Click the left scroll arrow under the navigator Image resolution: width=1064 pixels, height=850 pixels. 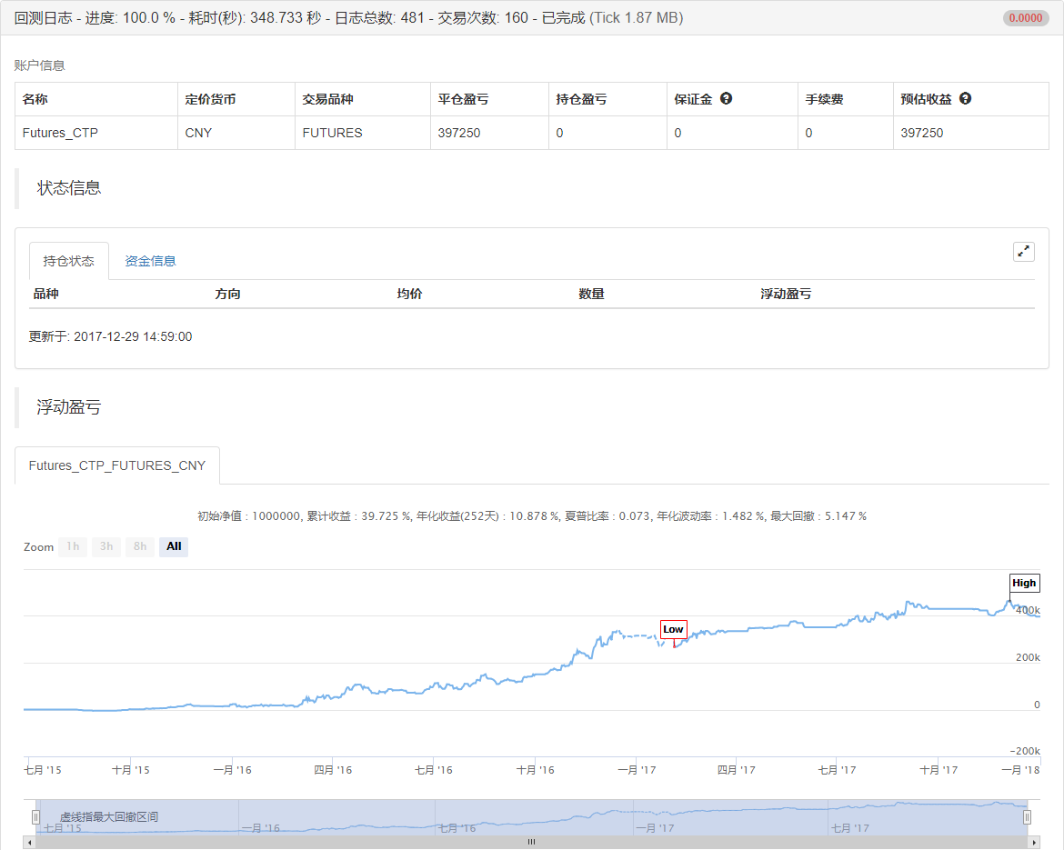(x=29, y=842)
